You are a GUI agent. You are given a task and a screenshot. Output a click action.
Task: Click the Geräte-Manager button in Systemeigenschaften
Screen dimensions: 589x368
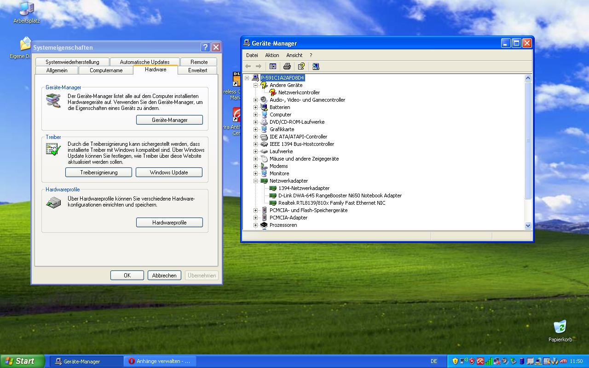tap(169, 120)
